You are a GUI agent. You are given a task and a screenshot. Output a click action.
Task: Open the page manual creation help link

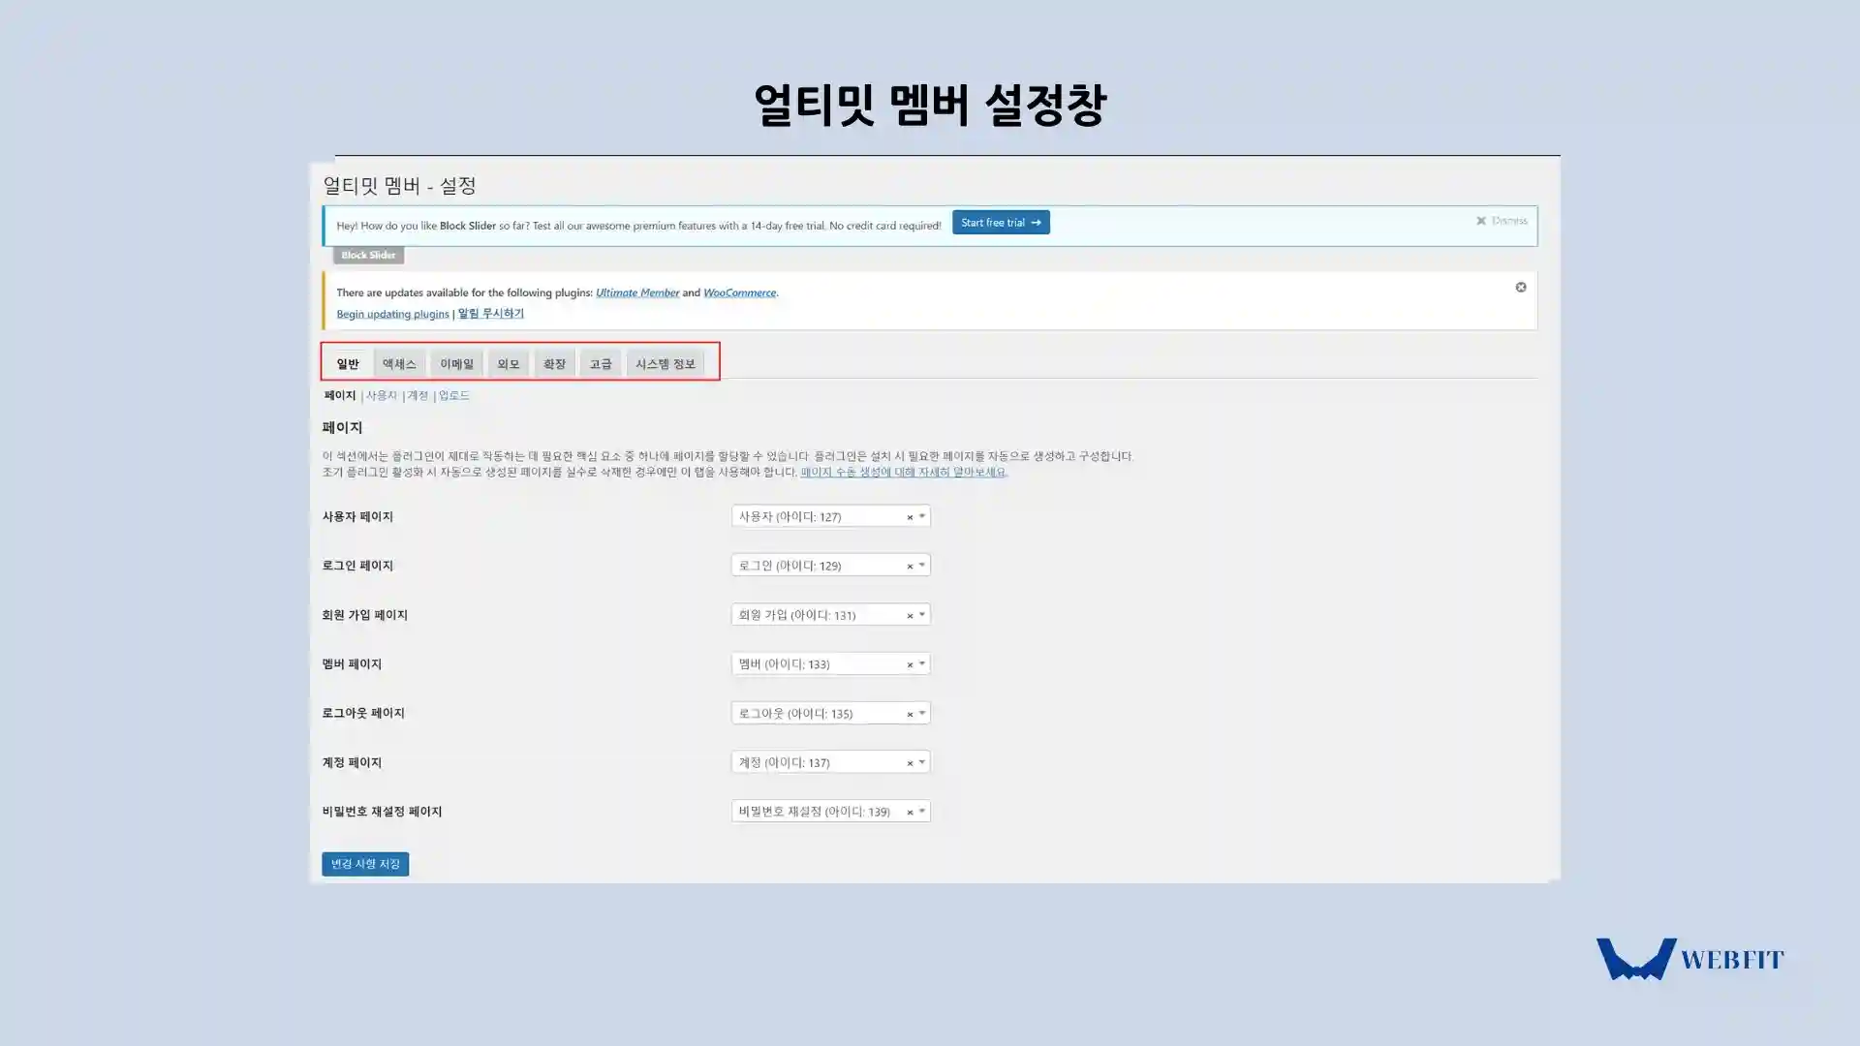tap(904, 473)
